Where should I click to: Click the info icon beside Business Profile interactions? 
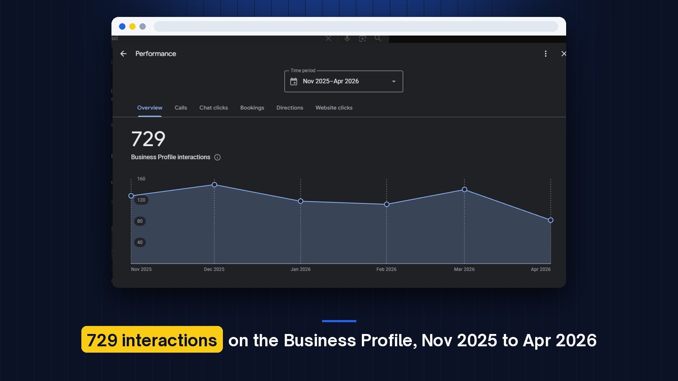pyautogui.click(x=217, y=157)
